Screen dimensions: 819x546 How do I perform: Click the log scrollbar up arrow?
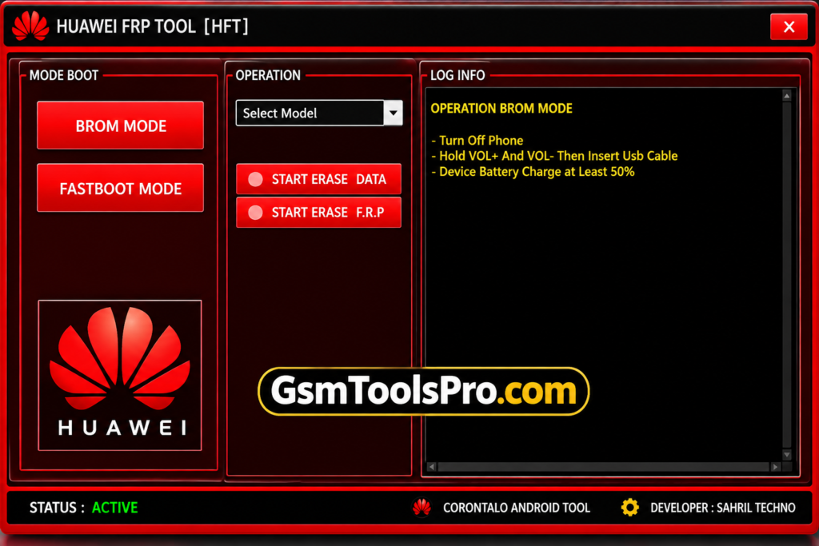[787, 95]
